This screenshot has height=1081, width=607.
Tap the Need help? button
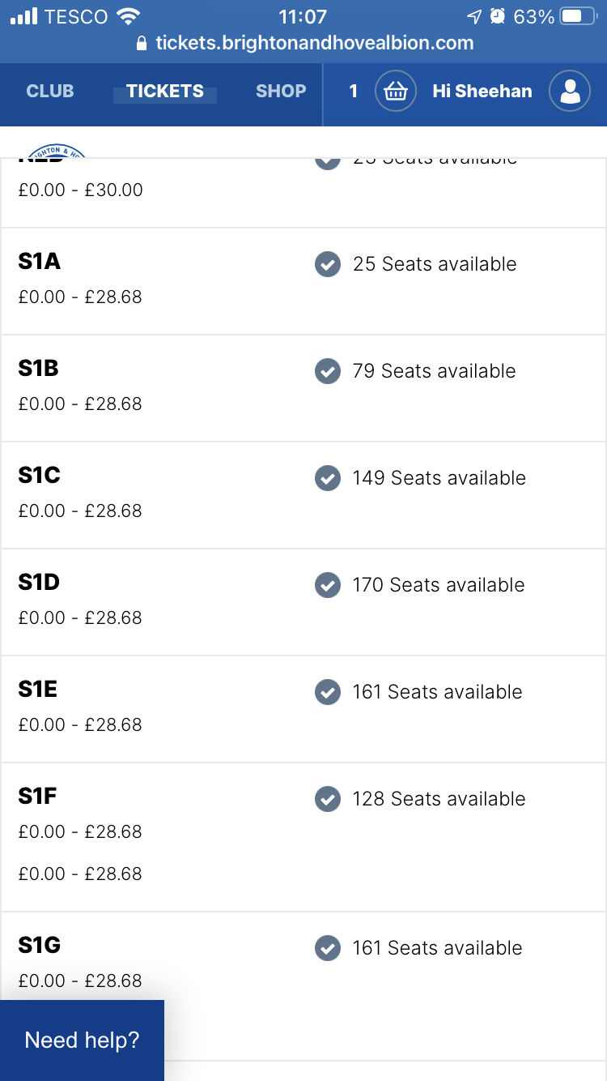pyautogui.click(x=82, y=1040)
